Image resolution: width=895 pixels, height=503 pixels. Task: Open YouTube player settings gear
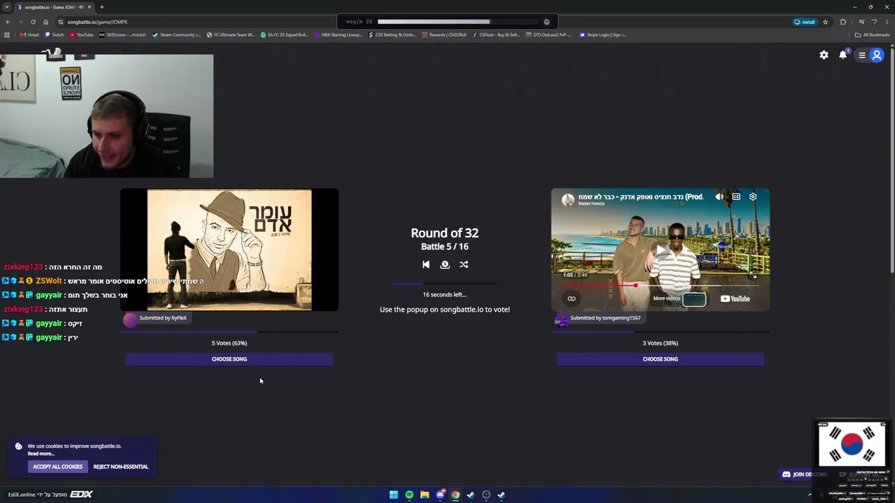click(753, 197)
